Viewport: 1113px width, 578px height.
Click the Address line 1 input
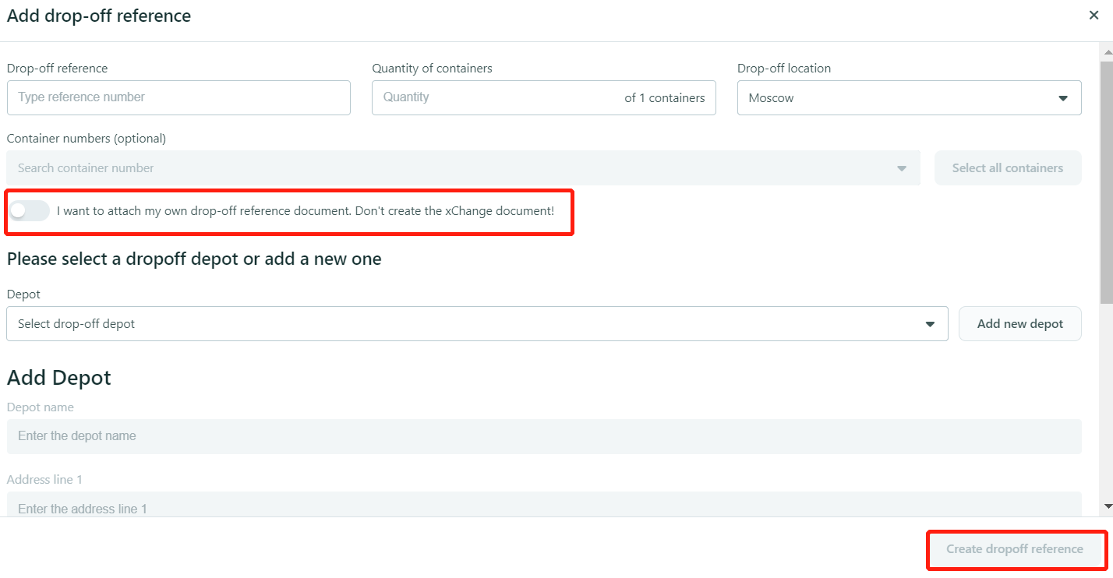[543, 506]
